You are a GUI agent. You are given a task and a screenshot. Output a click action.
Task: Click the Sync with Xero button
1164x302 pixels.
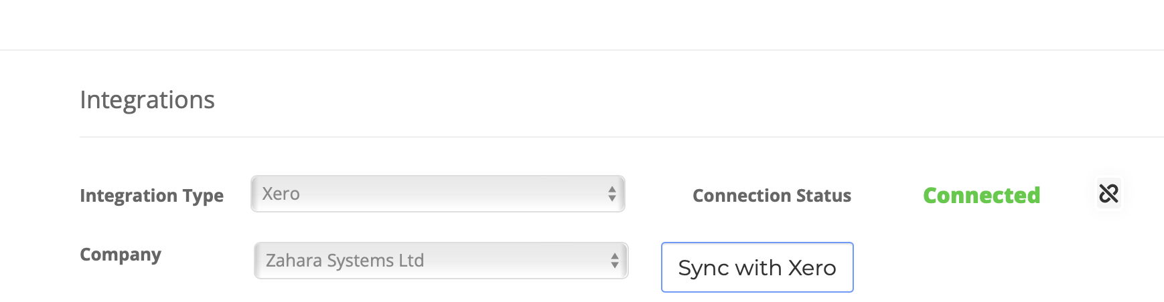(x=757, y=267)
